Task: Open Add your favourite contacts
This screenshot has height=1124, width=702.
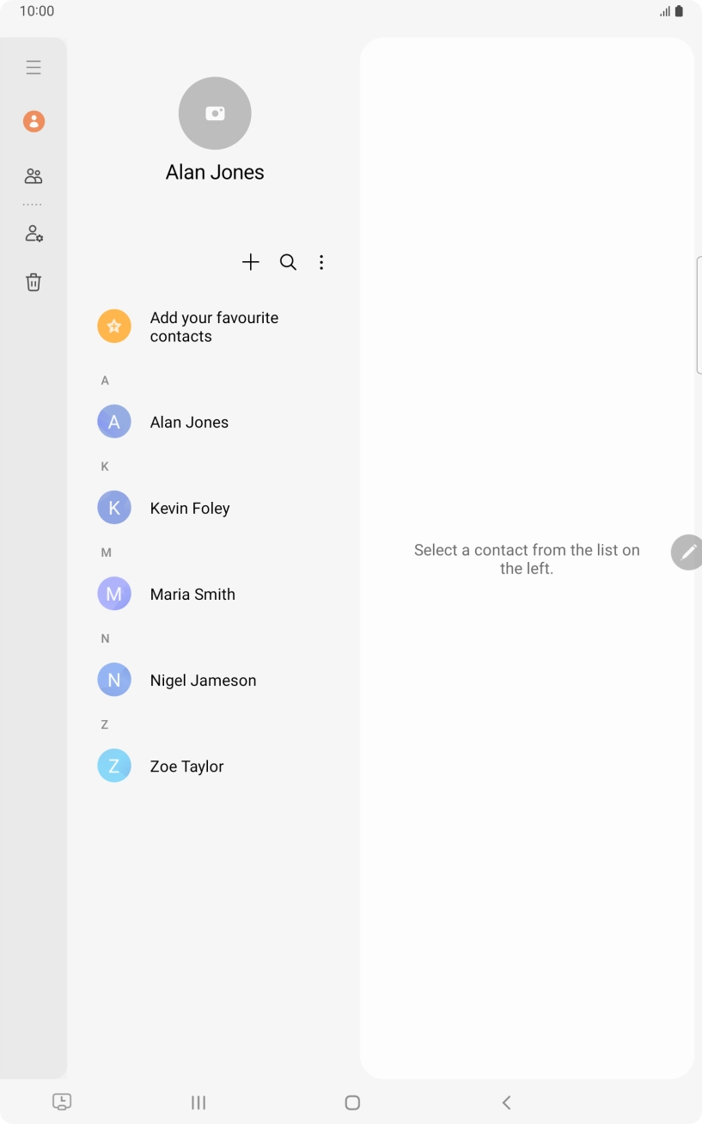Action: pos(214,327)
